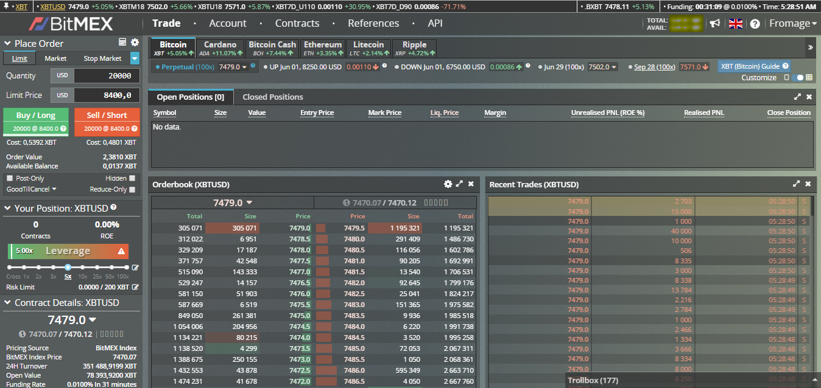Click the Sell / Short button
Viewport: 821px width, 388px height.
107,122
